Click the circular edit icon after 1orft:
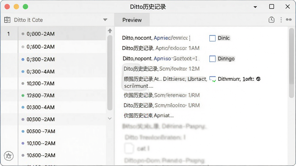 pyautogui.click(x=258, y=79)
